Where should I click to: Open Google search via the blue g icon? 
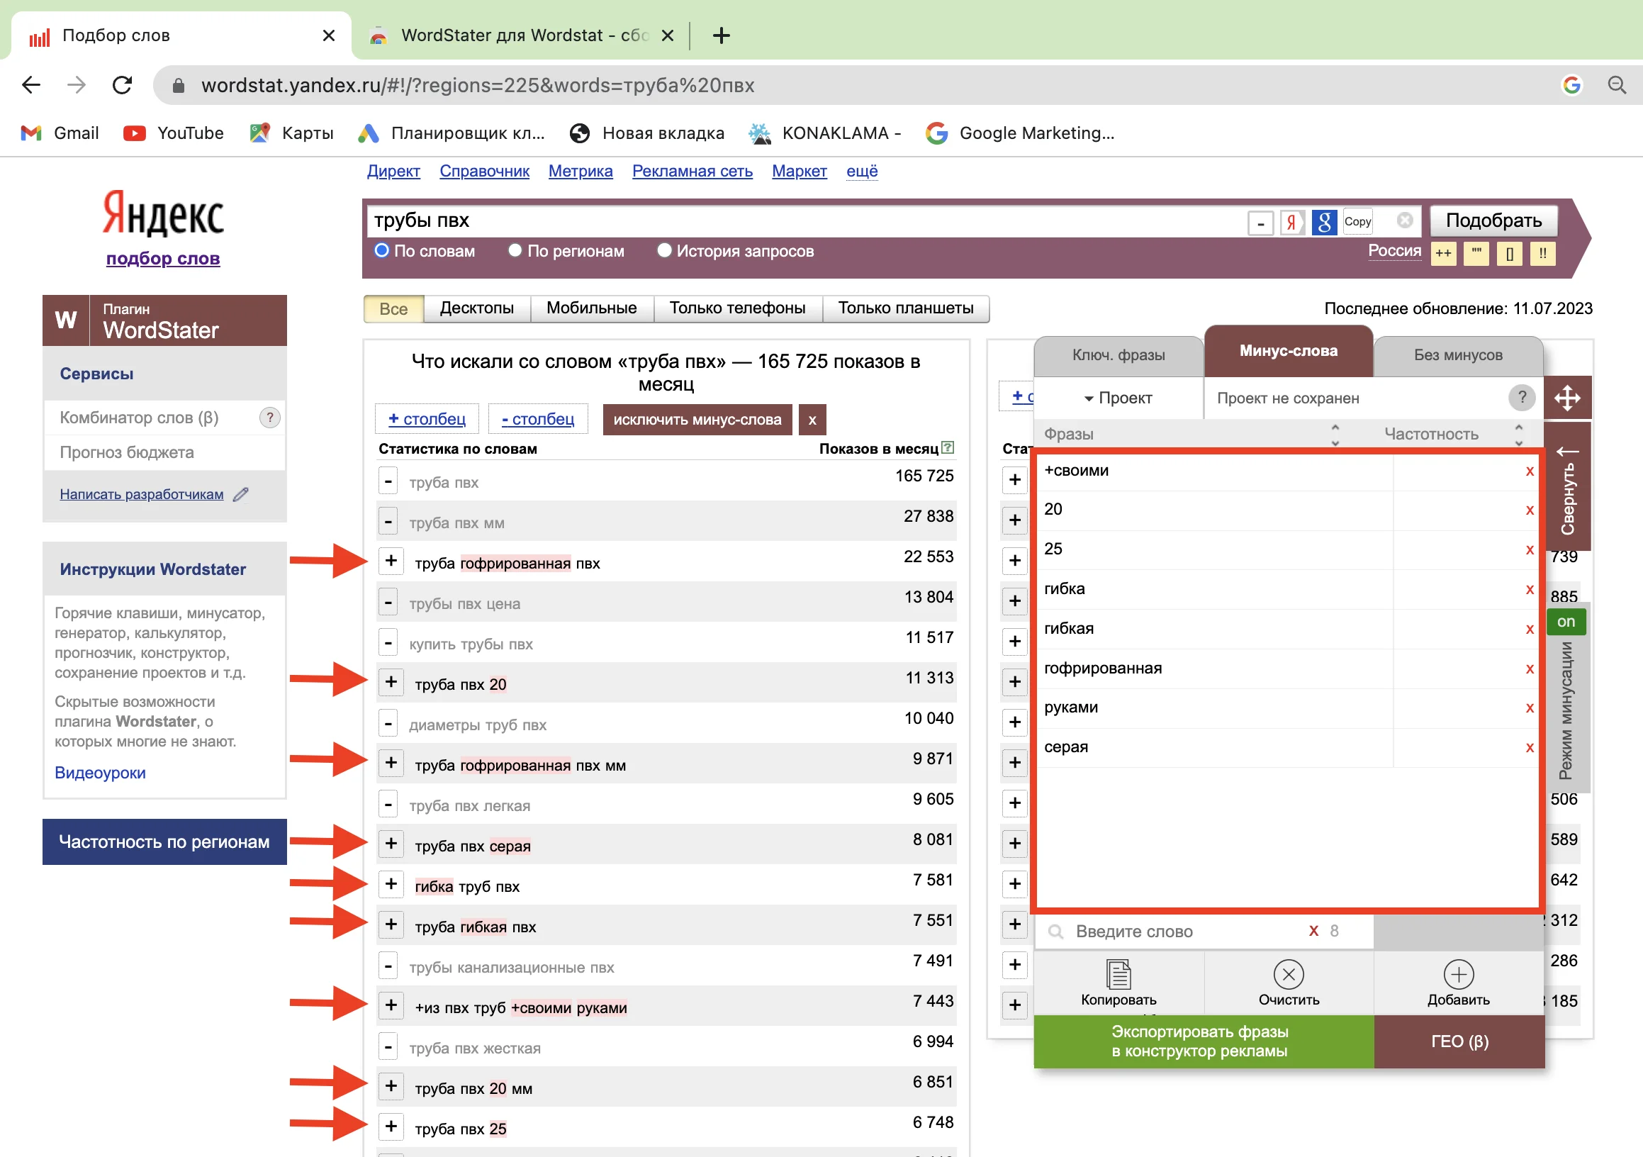1324,221
